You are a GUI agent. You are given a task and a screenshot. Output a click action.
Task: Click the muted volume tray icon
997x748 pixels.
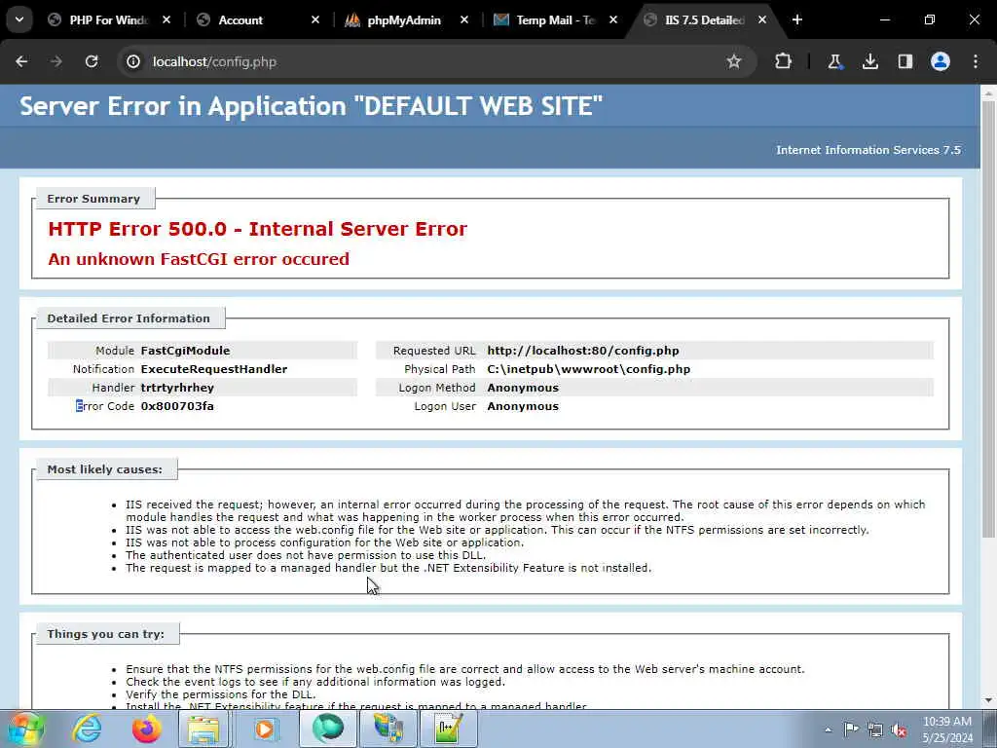click(x=899, y=730)
